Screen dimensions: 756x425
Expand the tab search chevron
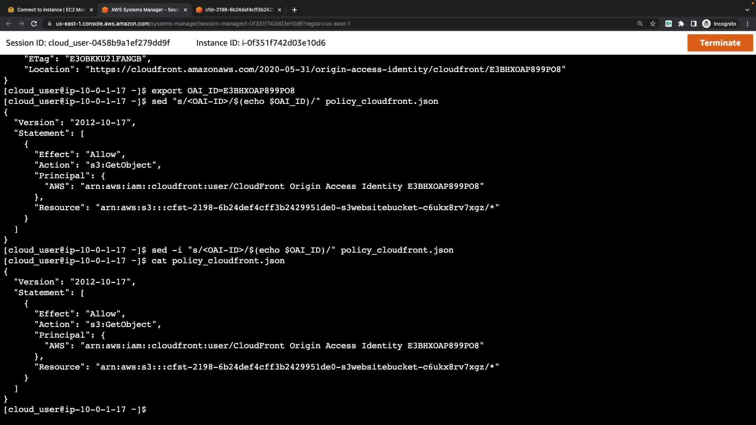click(x=747, y=10)
